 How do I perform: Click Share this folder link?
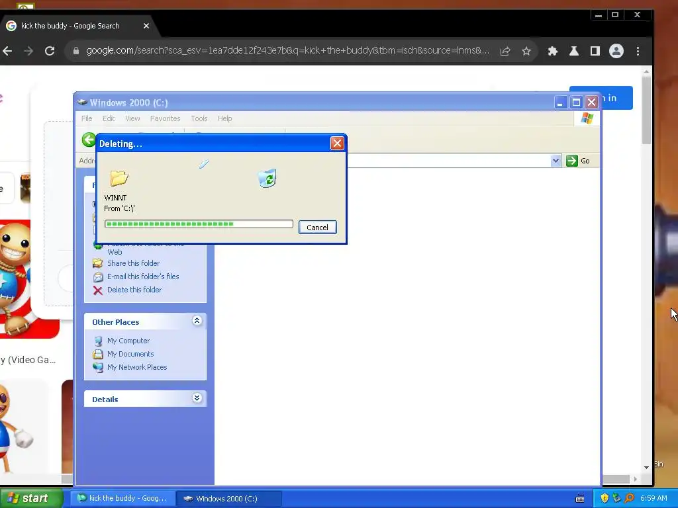pyautogui.click(x=133, y=263)
